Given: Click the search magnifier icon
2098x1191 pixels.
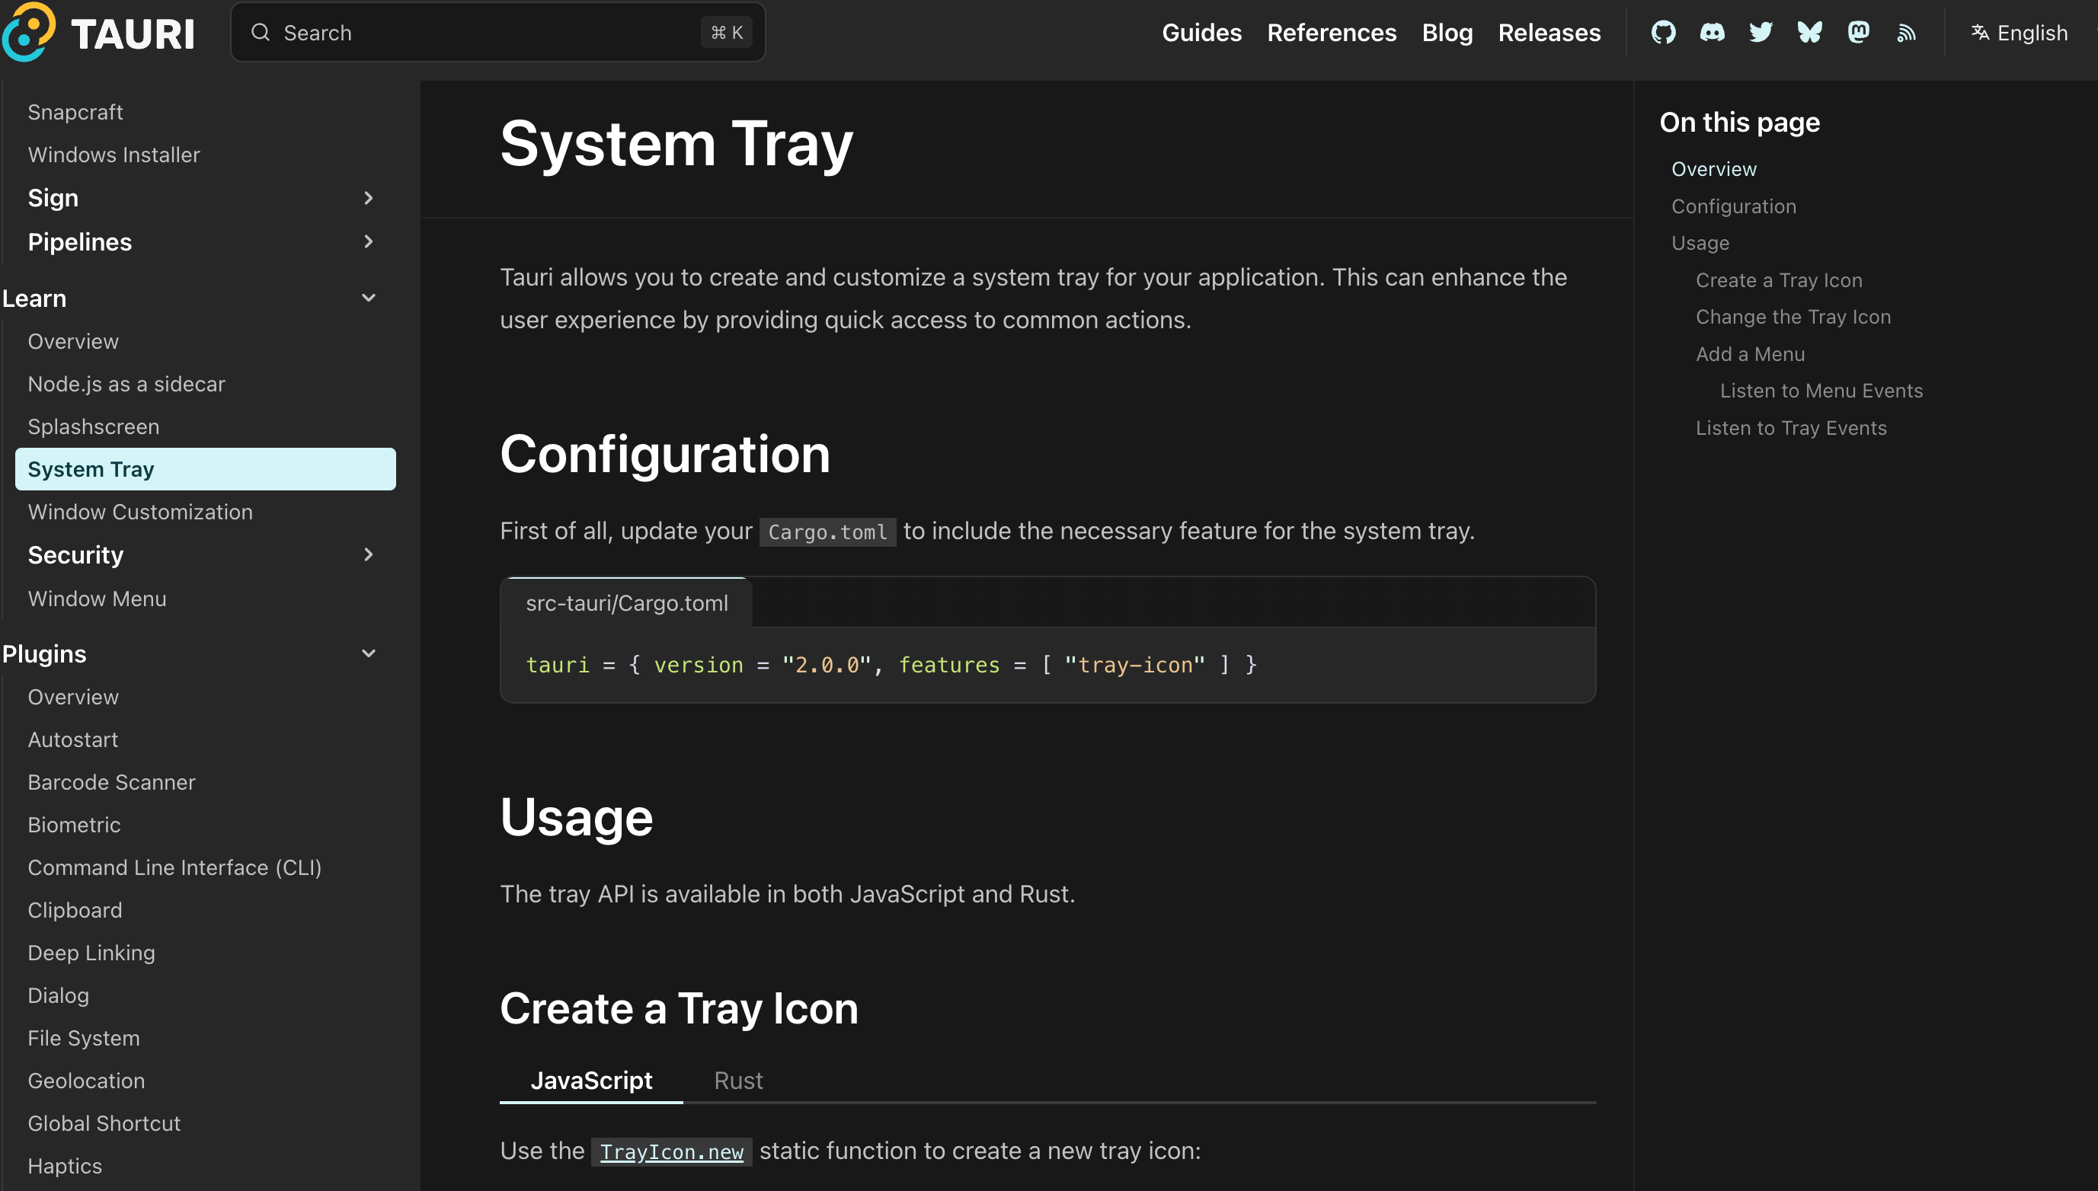Looking at the screenshot, I should coord(261,33).
